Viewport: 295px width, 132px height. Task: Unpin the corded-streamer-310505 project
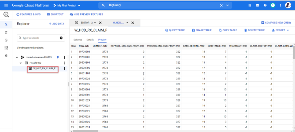point(58,58)
